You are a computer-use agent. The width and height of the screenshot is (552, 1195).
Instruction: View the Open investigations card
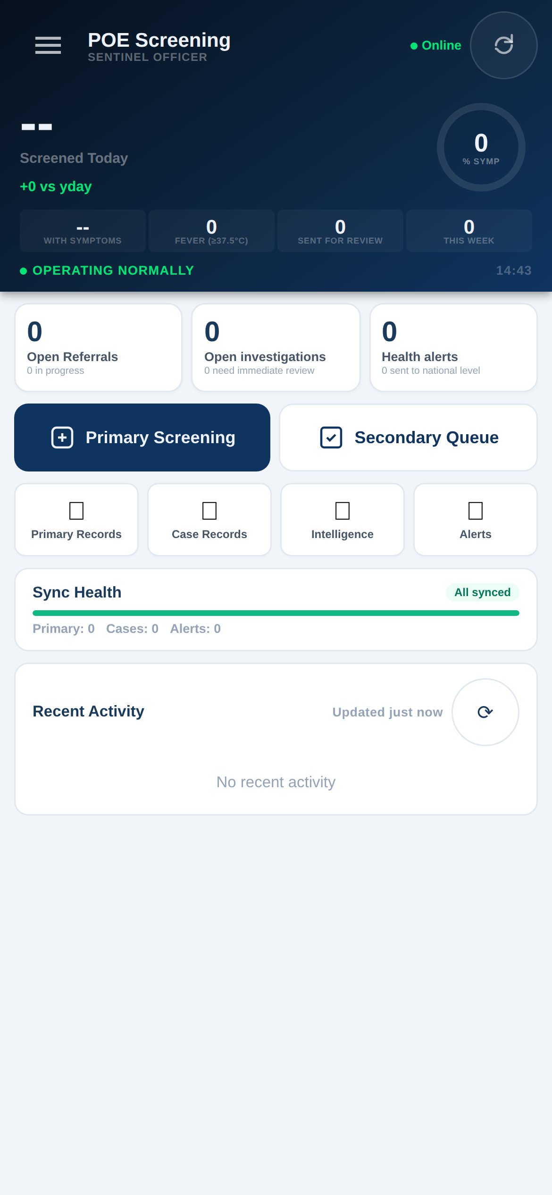tap(276, 347)
